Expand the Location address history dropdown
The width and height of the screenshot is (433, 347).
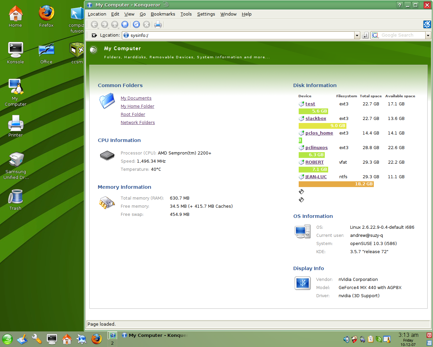click(x=357, y=35)
